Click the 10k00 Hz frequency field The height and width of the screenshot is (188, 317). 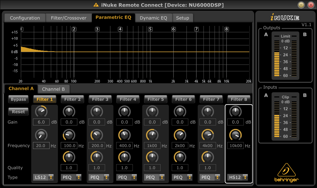[235, 146]
